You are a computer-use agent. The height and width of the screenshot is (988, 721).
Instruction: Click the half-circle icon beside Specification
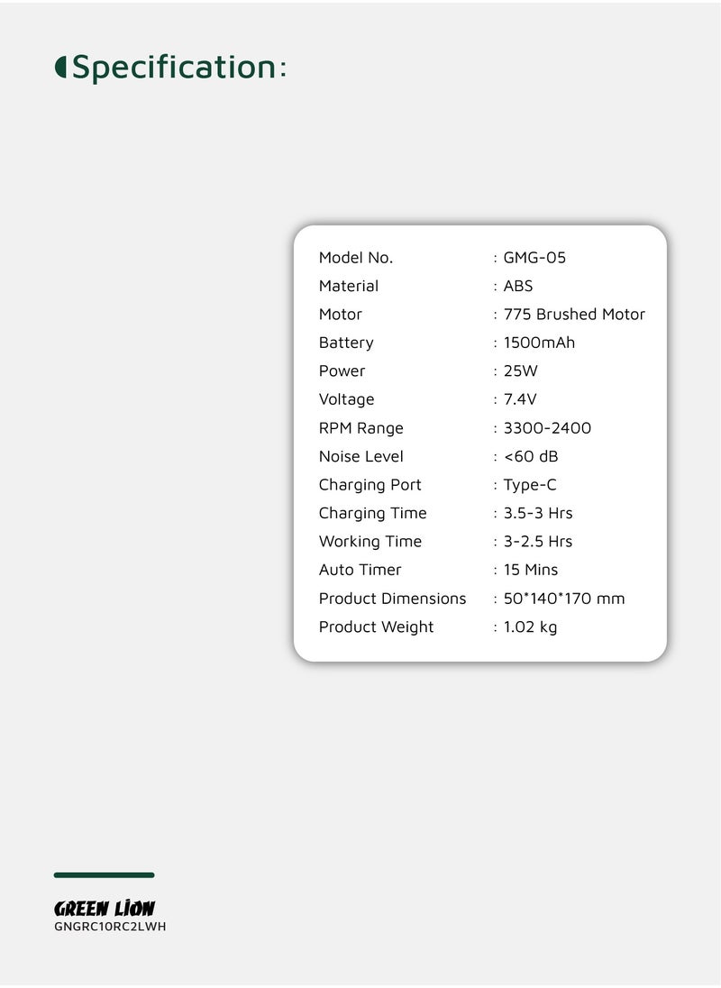60,67
